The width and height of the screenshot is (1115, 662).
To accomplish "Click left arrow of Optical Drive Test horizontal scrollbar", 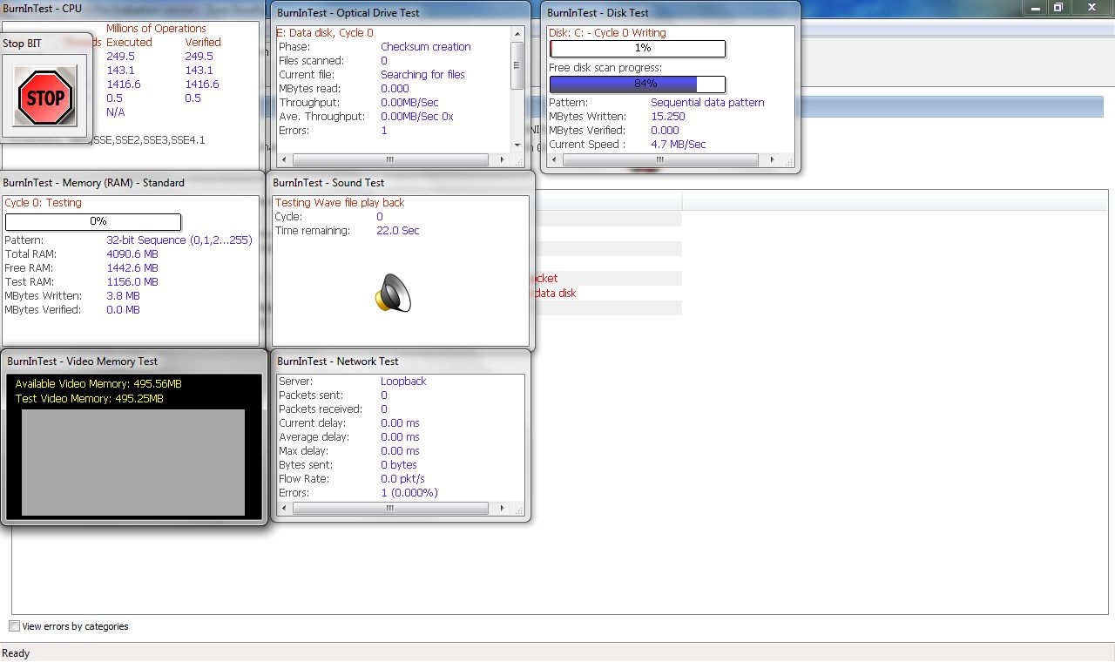I will click(x=285, y=160).
